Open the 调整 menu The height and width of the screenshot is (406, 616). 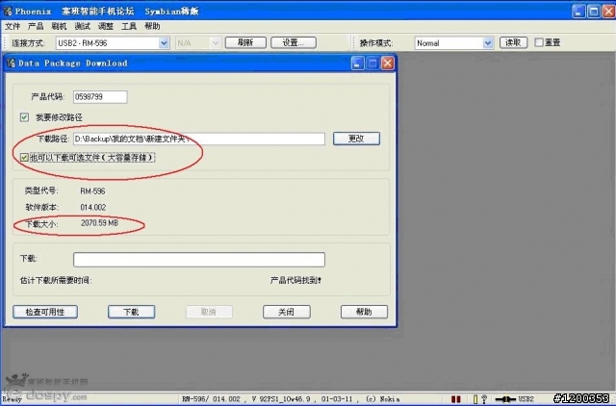[x=105, y=26]
